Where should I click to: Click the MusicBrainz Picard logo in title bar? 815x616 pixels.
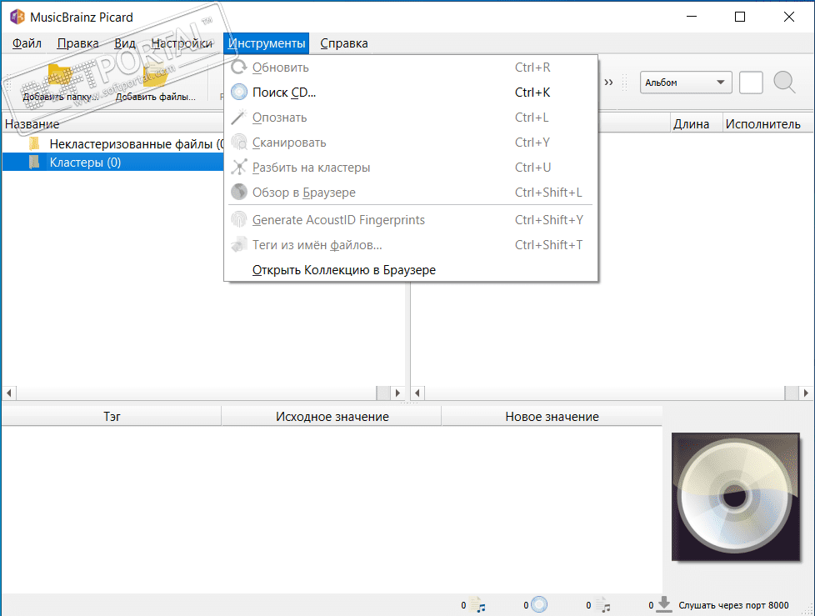point(17,18)
